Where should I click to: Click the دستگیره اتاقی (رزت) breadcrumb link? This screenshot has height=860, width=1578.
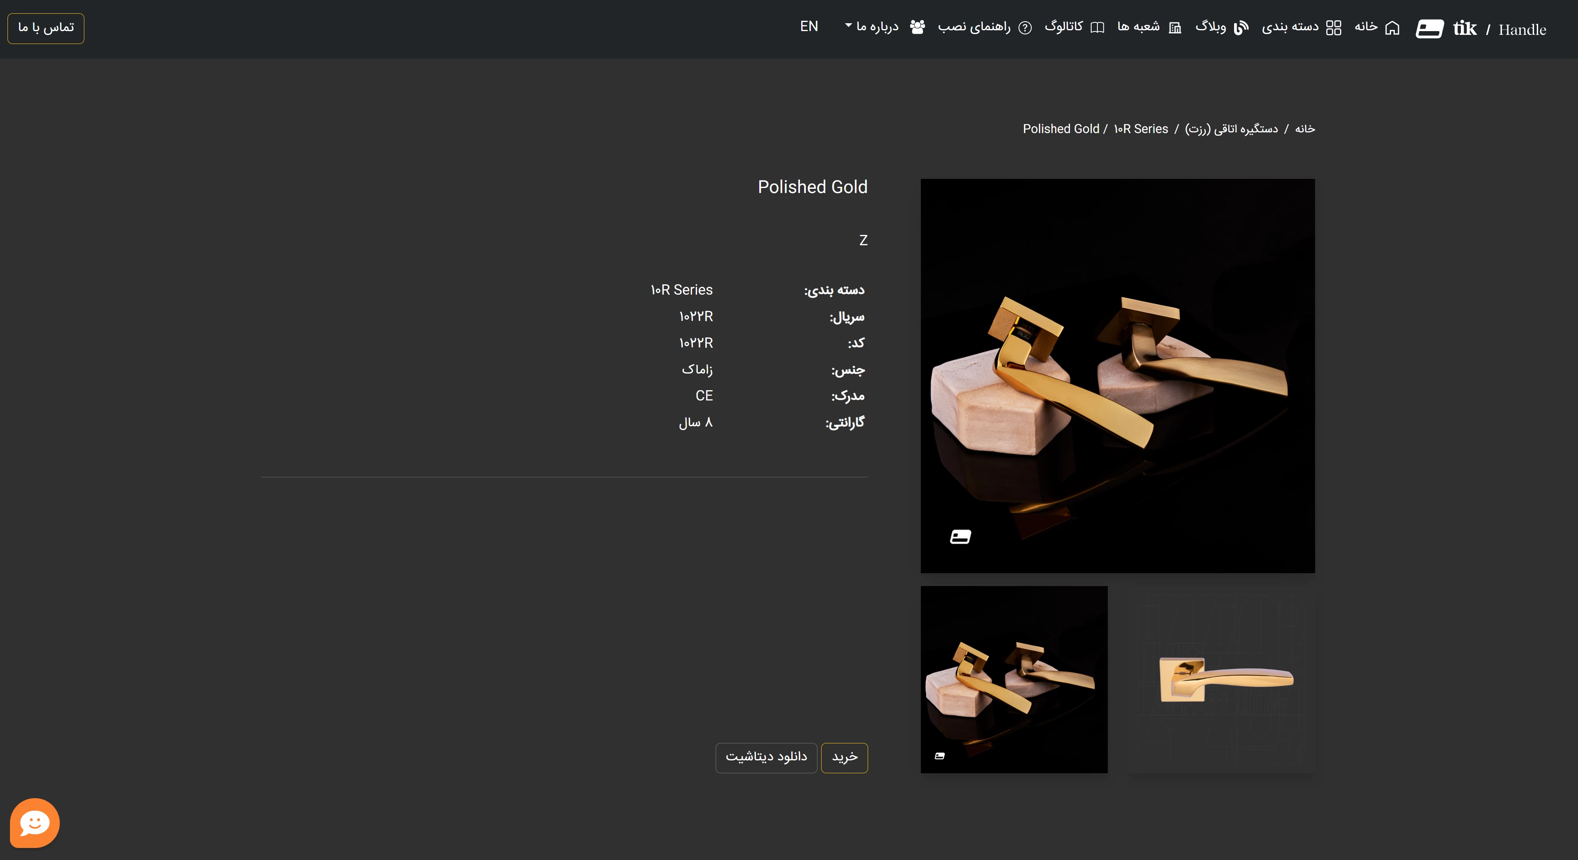click(x=1231, y=129)
